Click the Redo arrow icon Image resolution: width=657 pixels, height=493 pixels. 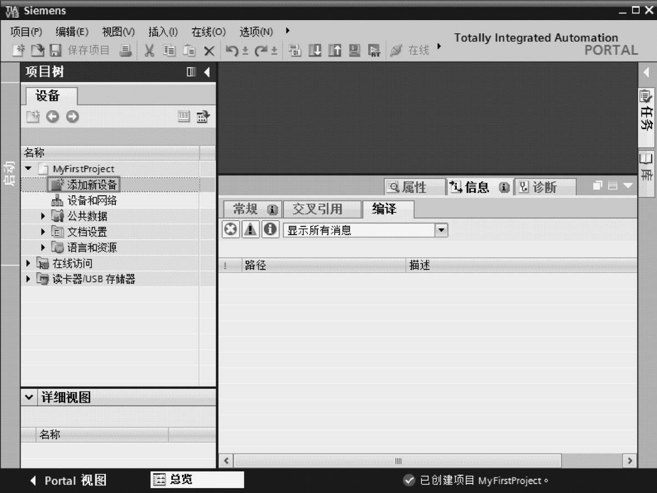(x=261, y=50)
